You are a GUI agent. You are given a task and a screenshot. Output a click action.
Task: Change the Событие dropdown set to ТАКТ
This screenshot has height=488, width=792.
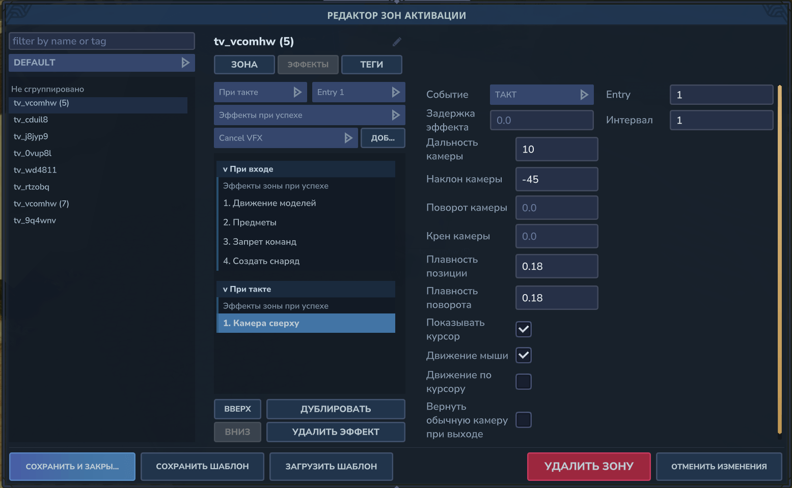point(541,95)
